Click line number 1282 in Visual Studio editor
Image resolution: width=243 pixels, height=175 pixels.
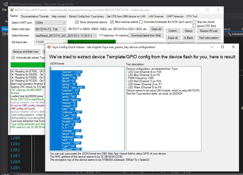[15, 150]
